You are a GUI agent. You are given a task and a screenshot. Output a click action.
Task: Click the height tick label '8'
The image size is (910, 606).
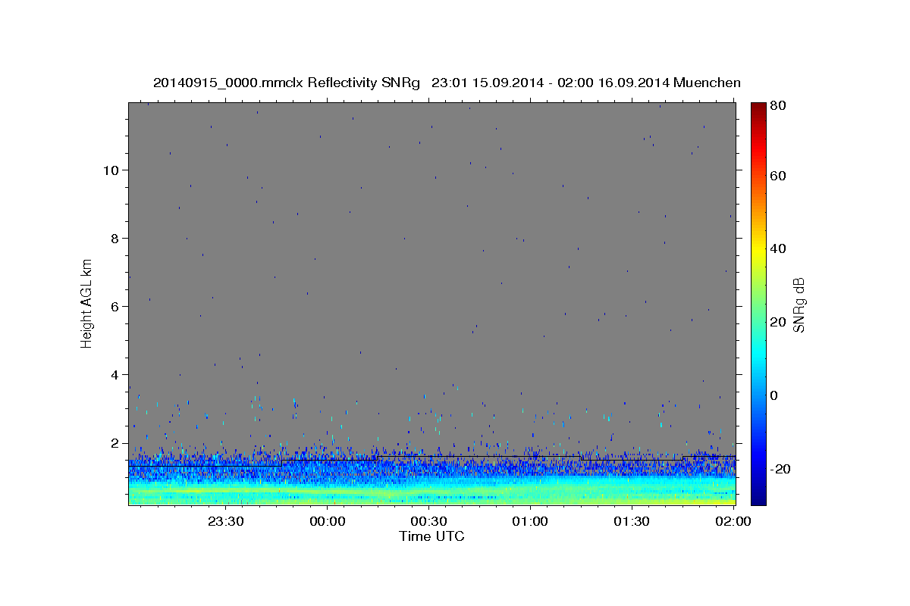113,238
